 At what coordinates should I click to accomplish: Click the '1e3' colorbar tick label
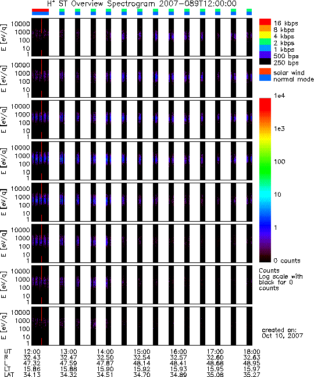pos(280,129)
